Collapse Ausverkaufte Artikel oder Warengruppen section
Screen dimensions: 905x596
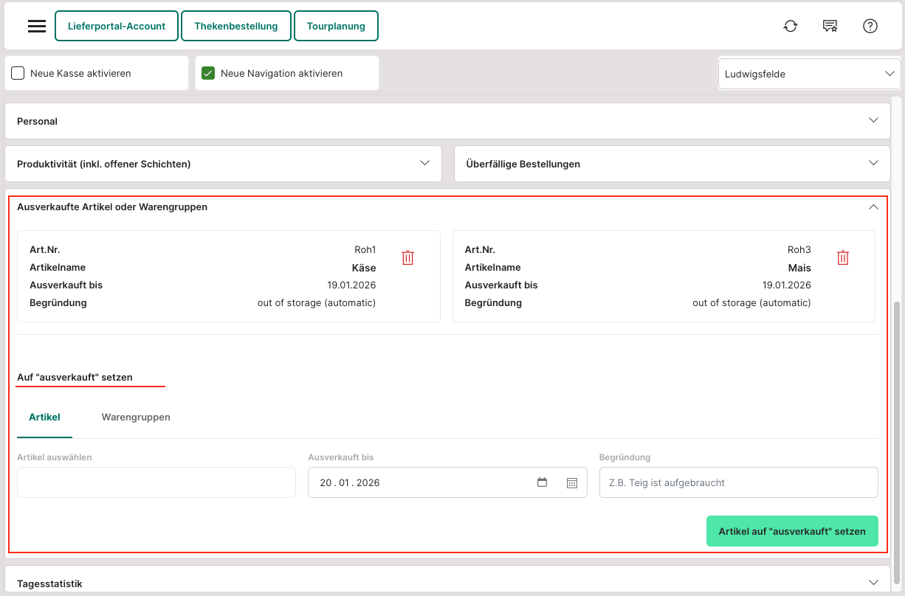click(873, 207)
